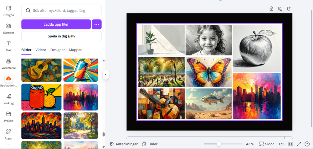Open the Projekt folder panel
The image size is (313, 149).
tap(8, 116)
